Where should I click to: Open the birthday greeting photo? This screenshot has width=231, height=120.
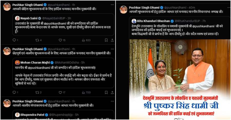pos(180,79)
